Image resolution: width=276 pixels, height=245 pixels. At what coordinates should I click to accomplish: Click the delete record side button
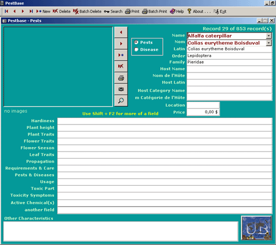pyautogui.click(x=121, y=66)
